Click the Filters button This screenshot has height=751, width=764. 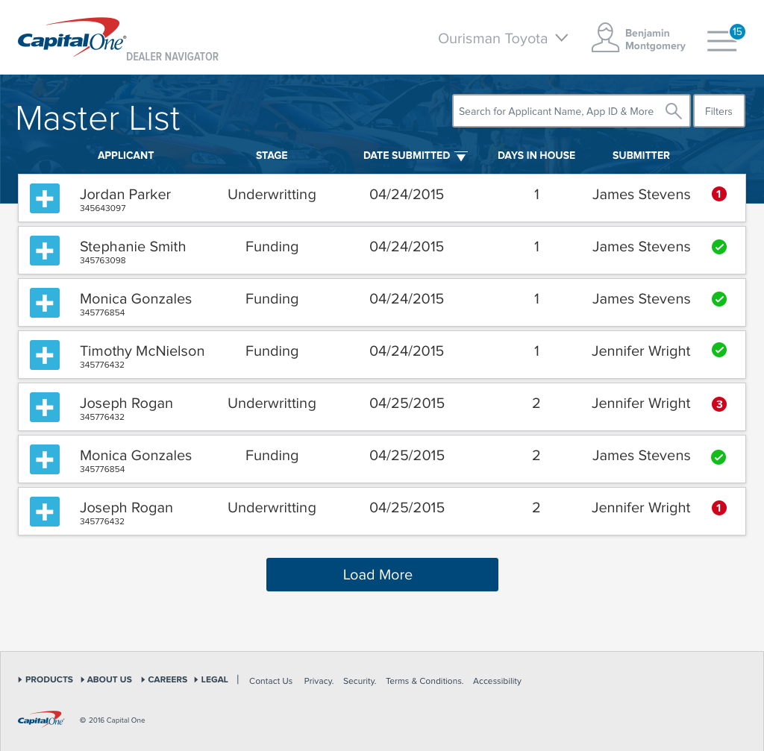click(x=718, y=111)
